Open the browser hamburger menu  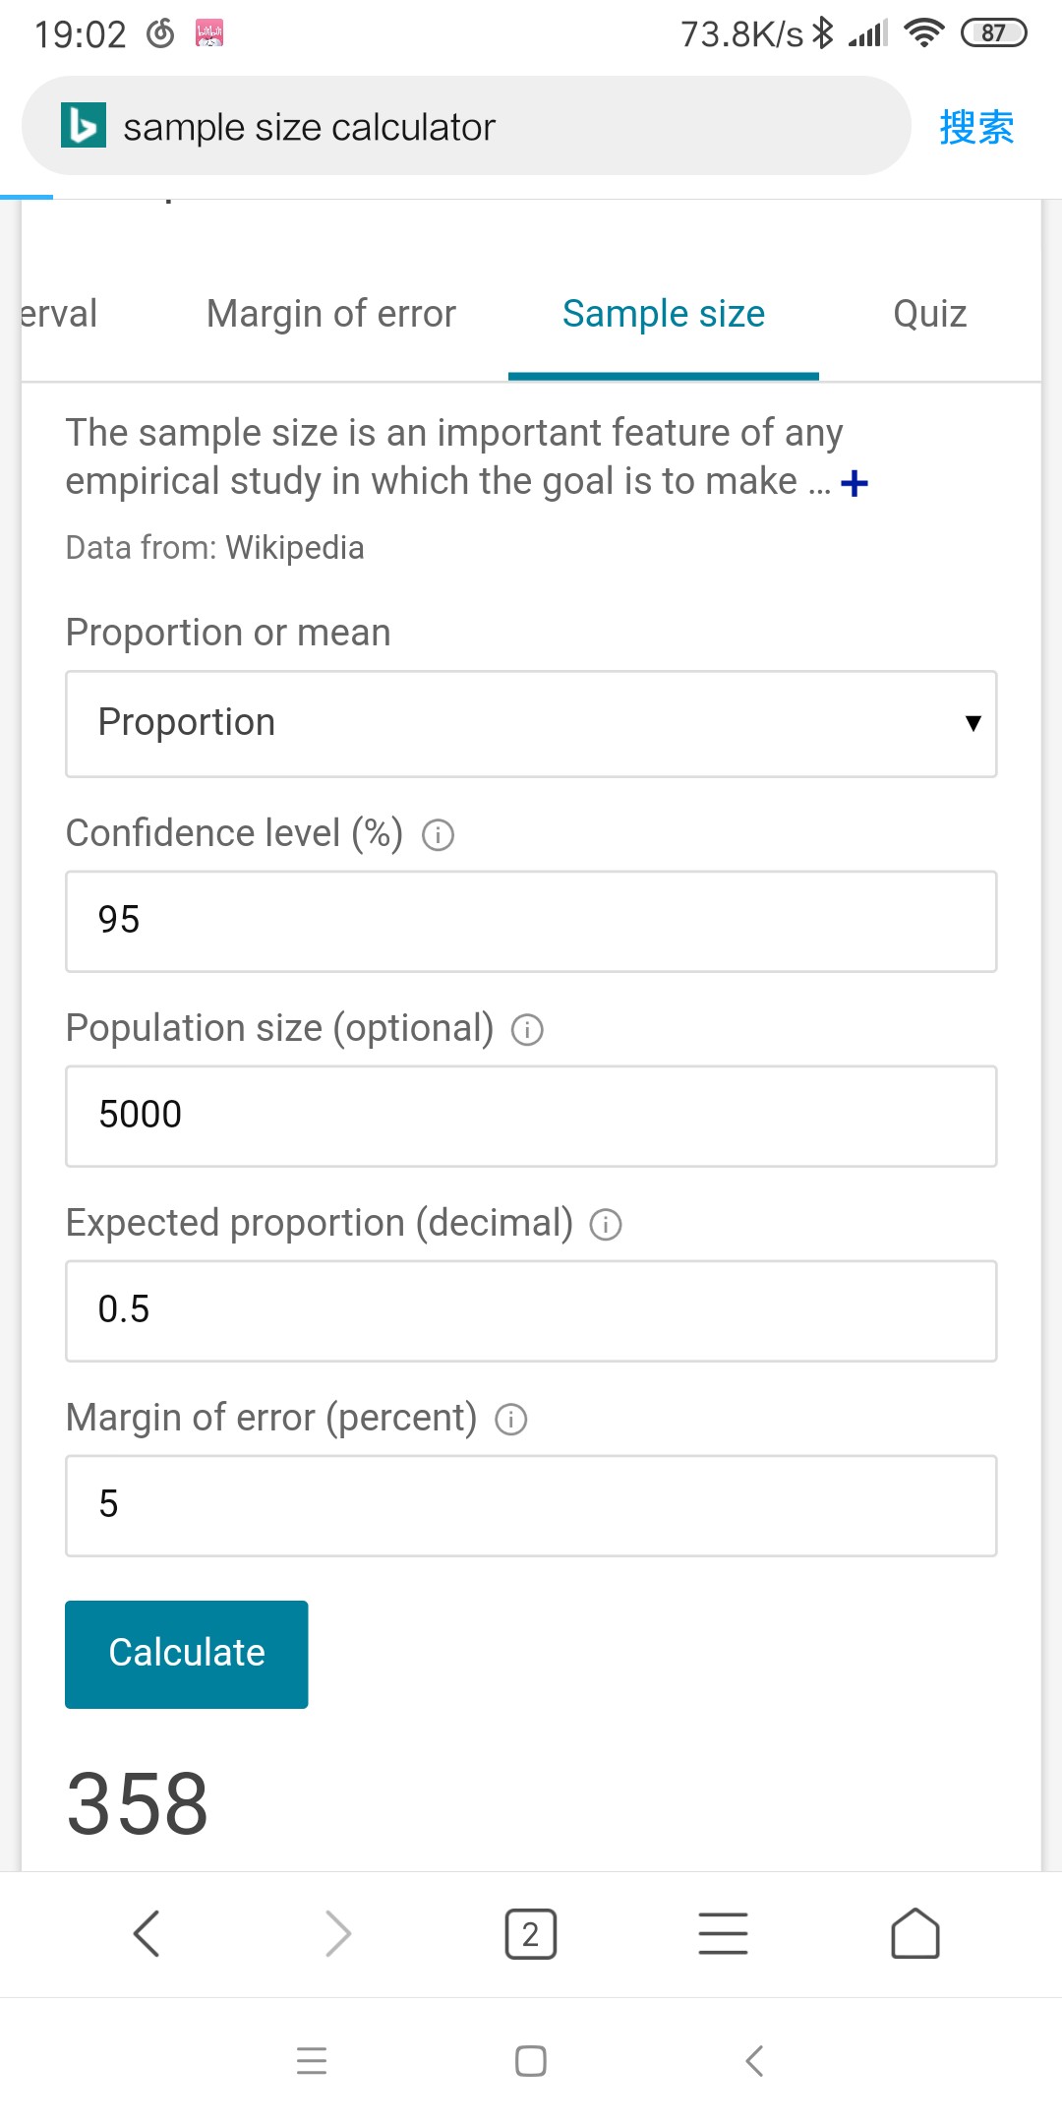click(723, 1934)
